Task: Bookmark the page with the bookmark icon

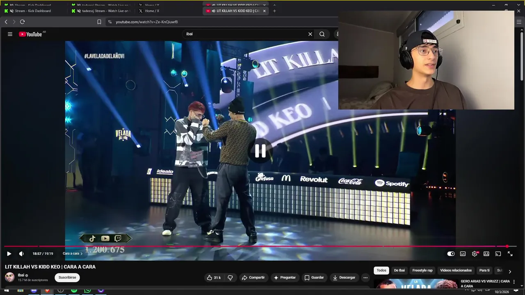Action: click(99, 22)
